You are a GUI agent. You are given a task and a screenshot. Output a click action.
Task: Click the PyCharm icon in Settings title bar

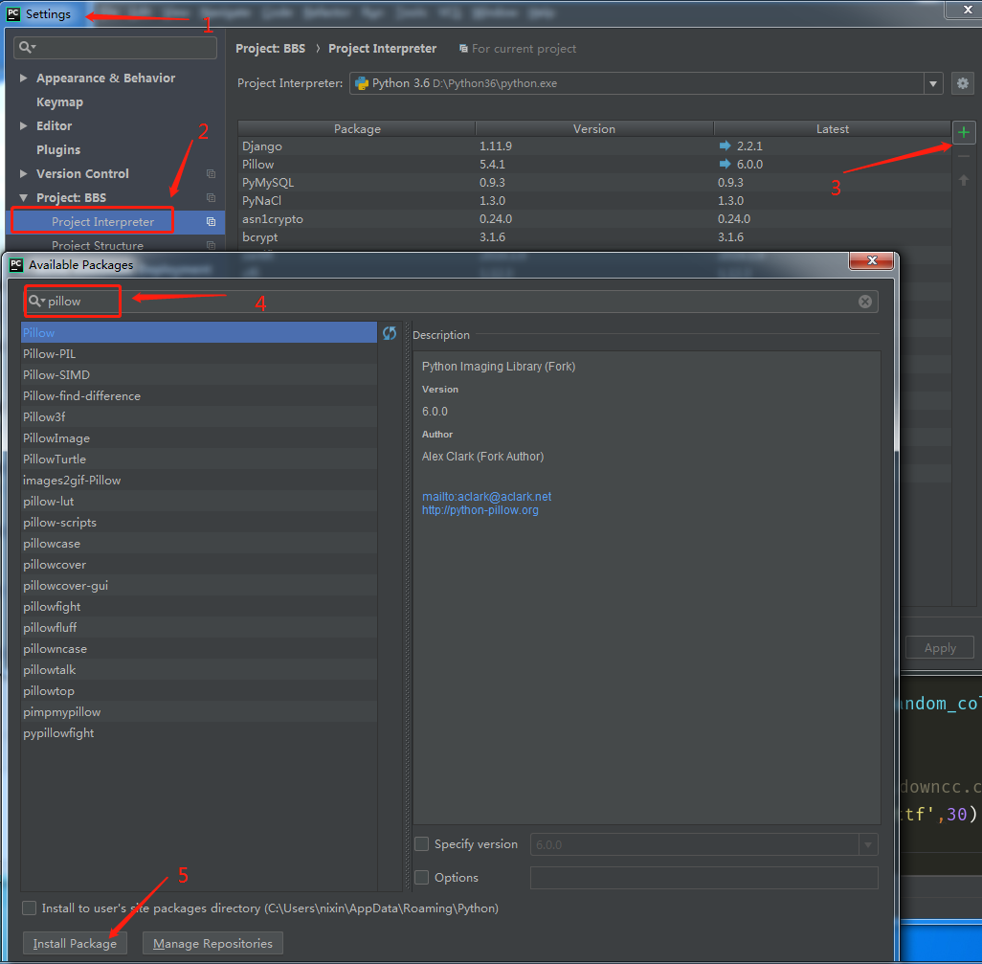click(12, 13)
